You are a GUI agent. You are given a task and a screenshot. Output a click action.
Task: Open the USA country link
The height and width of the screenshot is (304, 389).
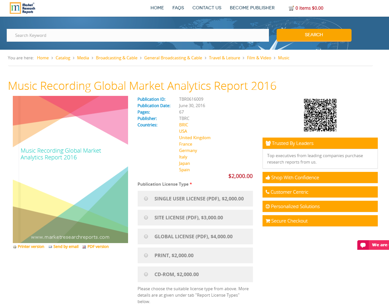coord(183,131)
